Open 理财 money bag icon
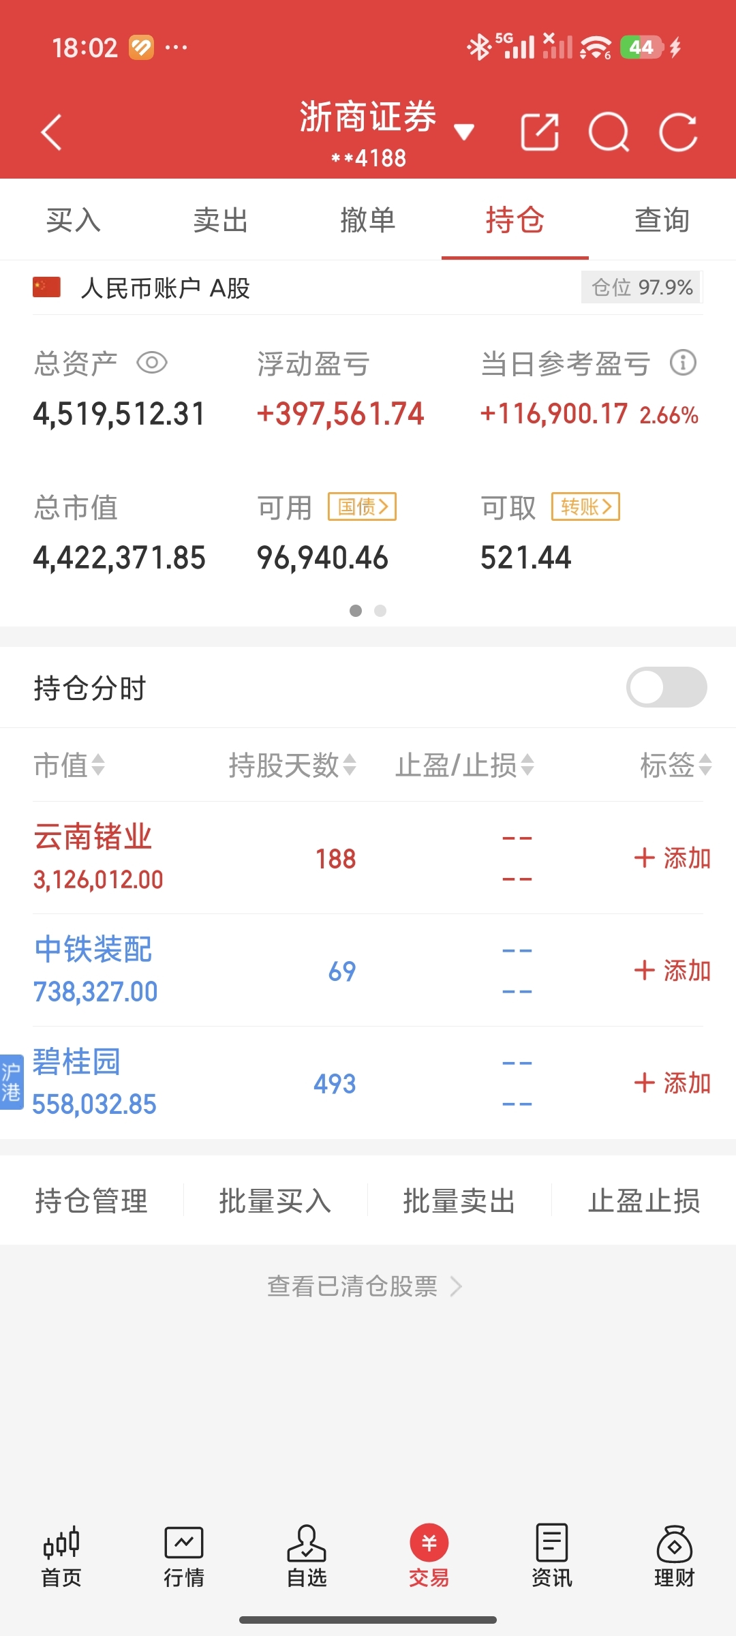 674,1557
